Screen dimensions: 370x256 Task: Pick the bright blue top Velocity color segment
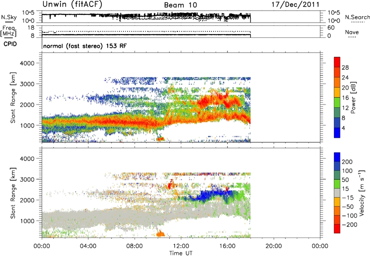click(337, 157)
